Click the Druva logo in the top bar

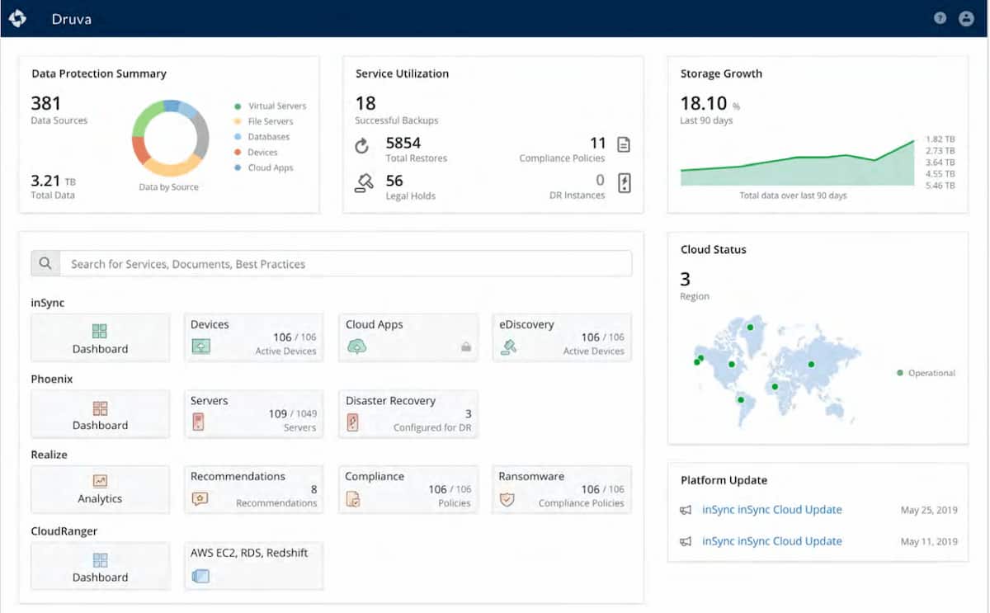(18, 18)
